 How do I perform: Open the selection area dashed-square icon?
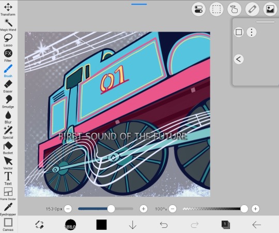coord(216,9)
